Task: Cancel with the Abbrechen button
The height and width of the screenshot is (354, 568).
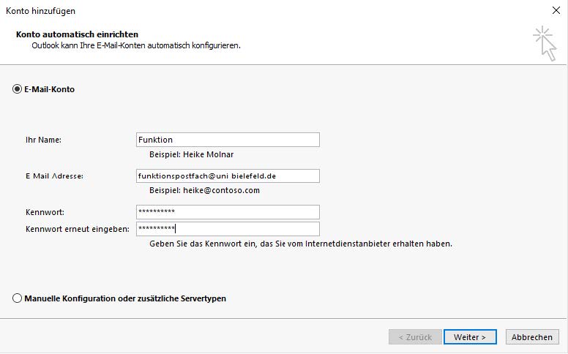Action: click(x=532, y=337)
